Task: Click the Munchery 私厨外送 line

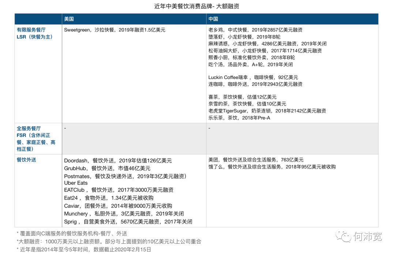Action: [124, 214]
